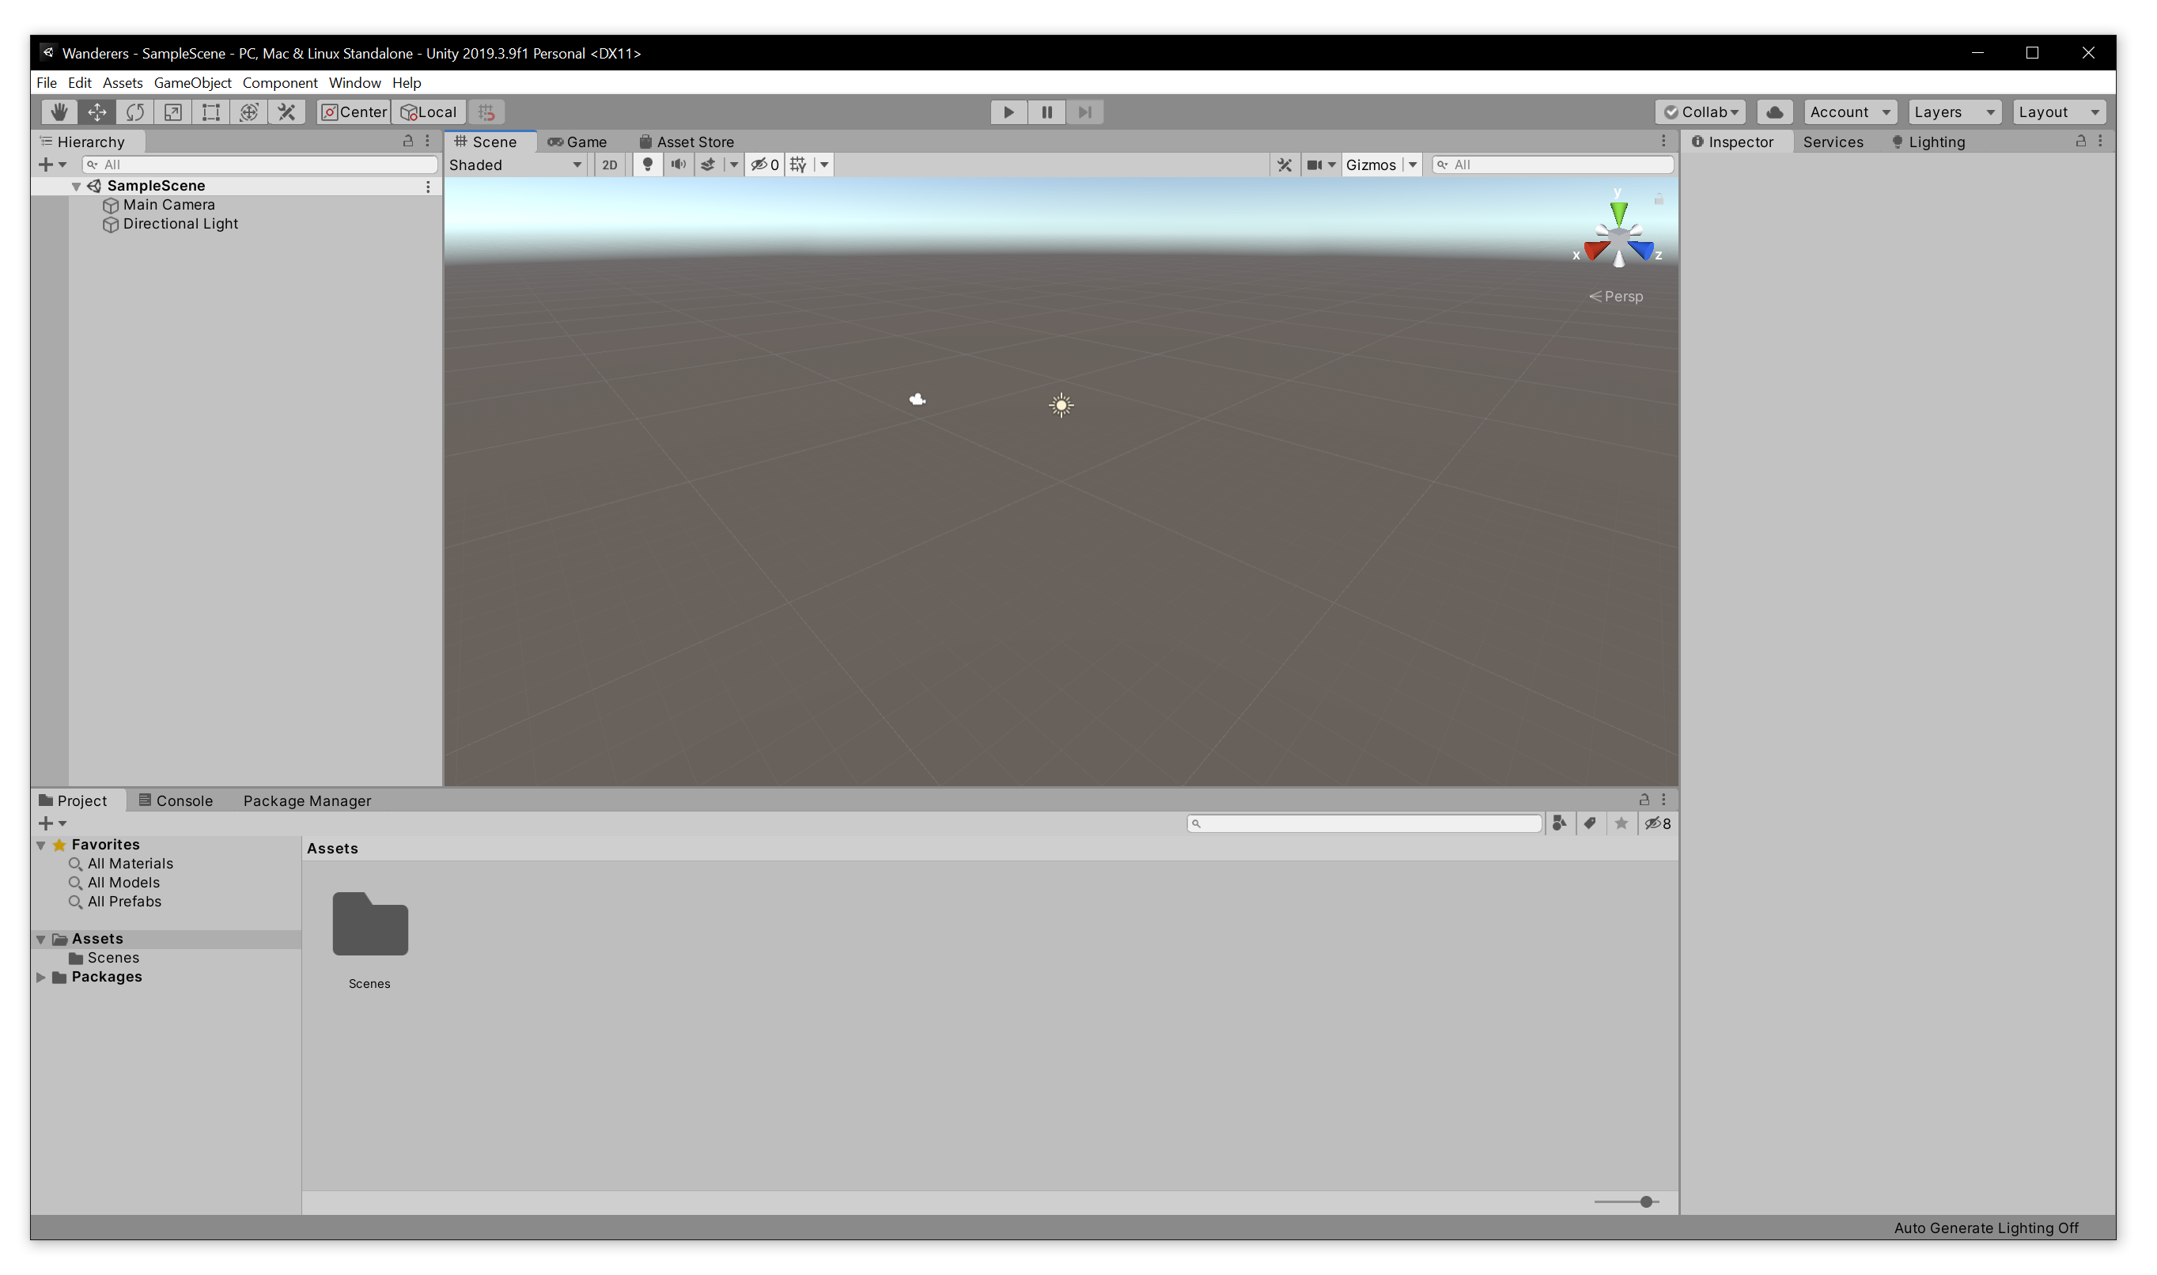Select the Hand tool
This screenshot has width=2157, height=1275.
point(59,112)
